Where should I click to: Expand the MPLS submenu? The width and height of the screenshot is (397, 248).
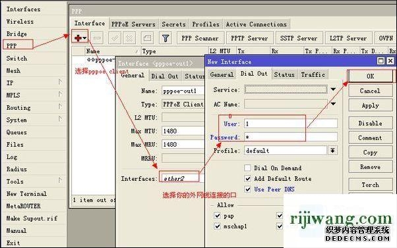tap(60, 95)
